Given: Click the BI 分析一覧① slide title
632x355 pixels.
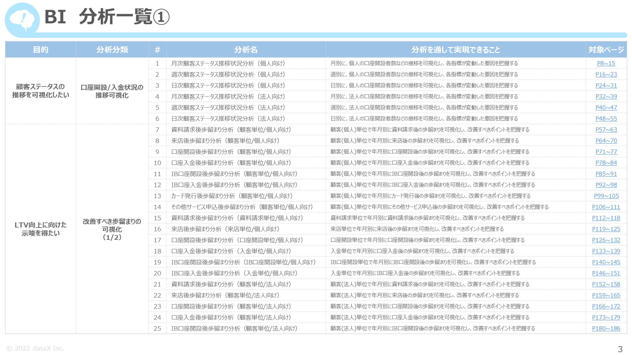Looking at the screenshot, I should pyautogui.click(x=107, y=17).
